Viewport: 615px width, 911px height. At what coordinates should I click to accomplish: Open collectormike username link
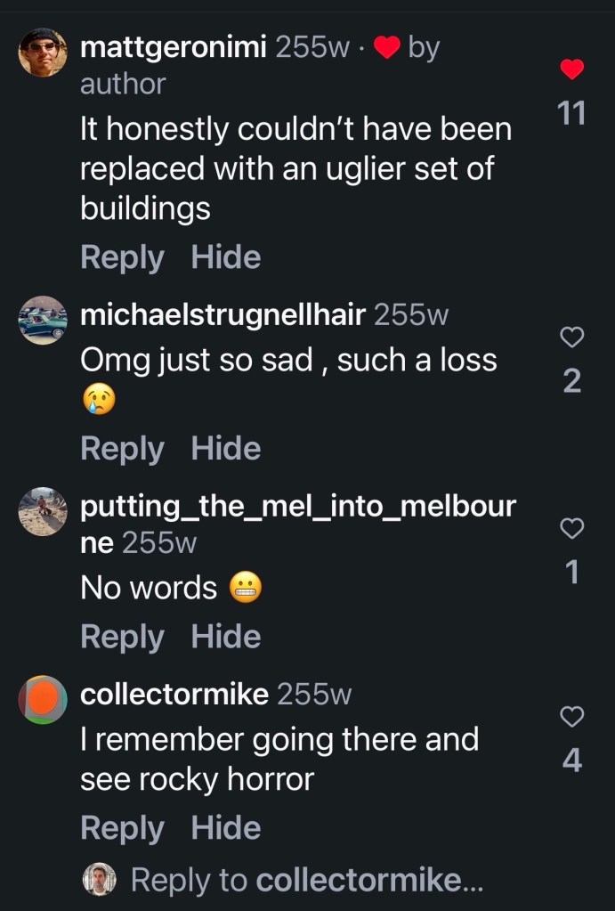pyautogui.click(x=174, y=695)
